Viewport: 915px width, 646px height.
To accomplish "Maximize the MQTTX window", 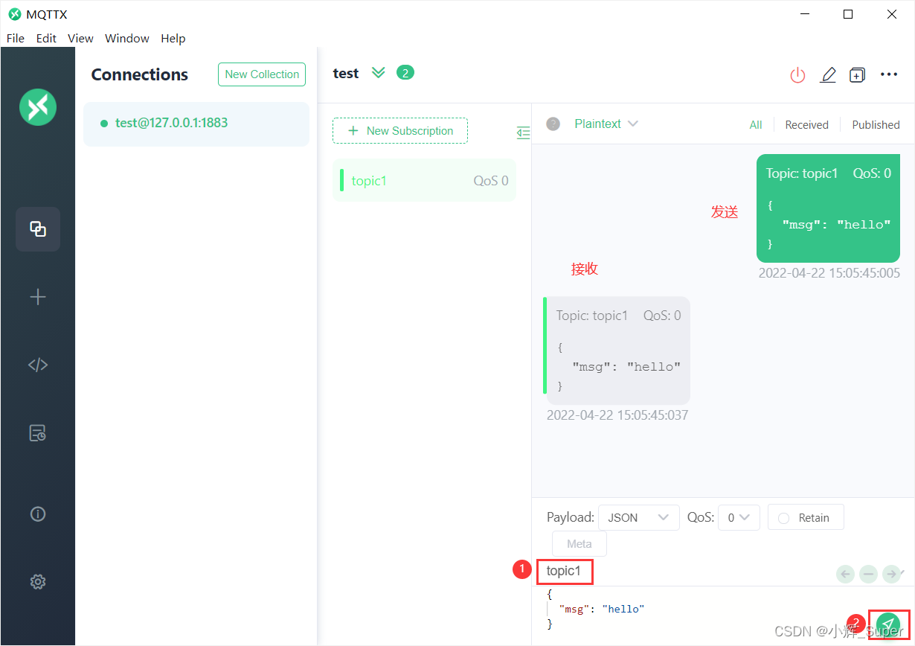I will pos(848,14).
